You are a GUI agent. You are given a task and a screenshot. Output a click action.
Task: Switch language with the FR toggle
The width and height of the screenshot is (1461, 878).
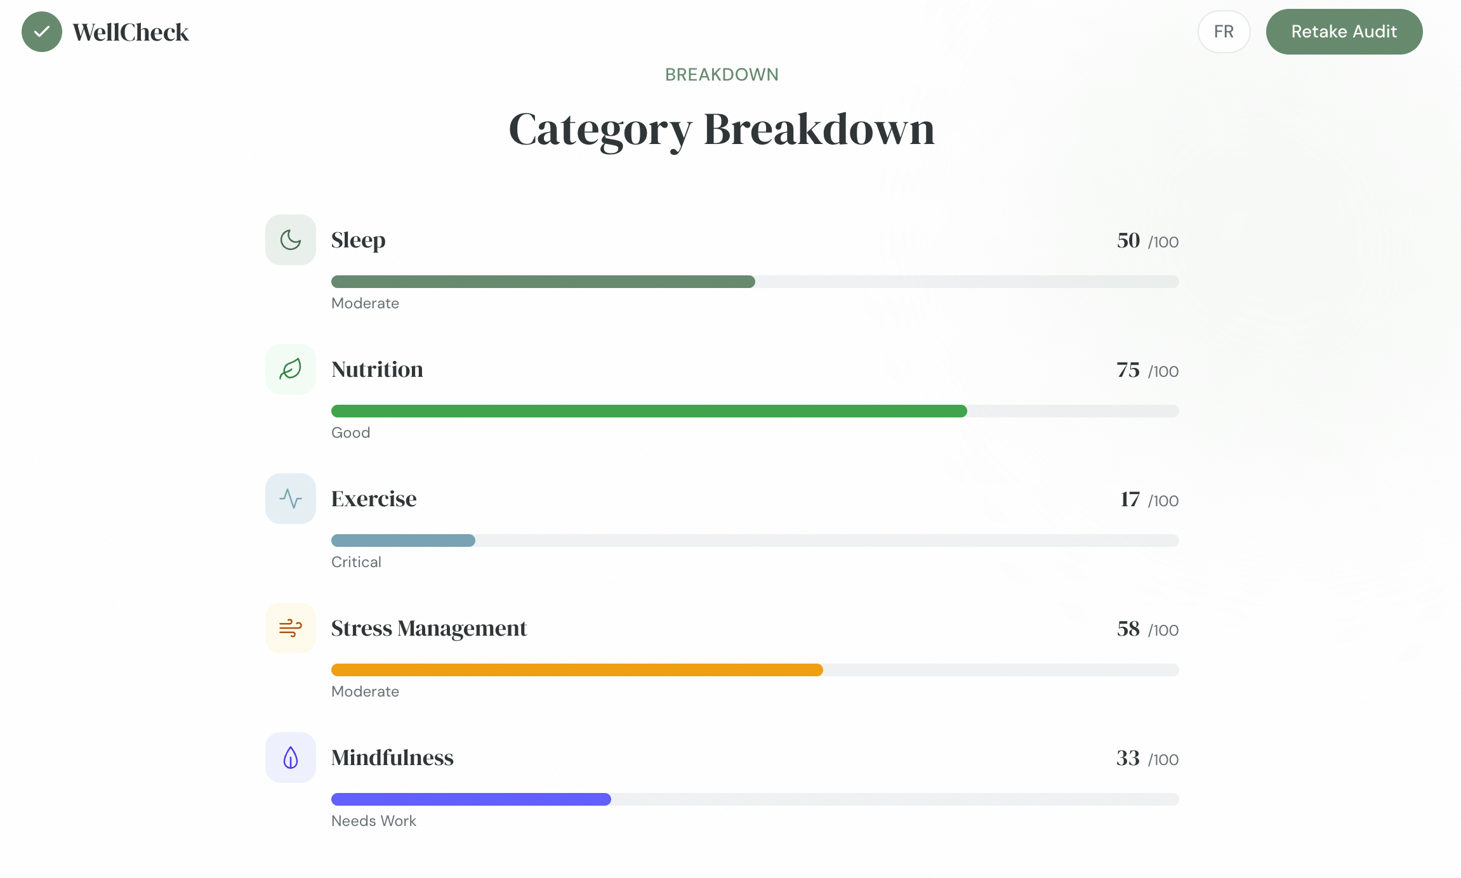click(x=1224, y=32)
